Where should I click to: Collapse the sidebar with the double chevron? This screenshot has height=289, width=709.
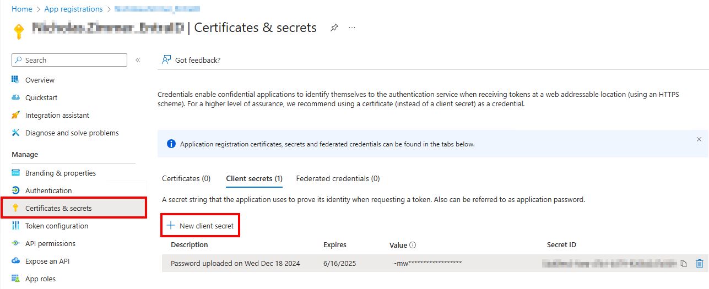138,60
